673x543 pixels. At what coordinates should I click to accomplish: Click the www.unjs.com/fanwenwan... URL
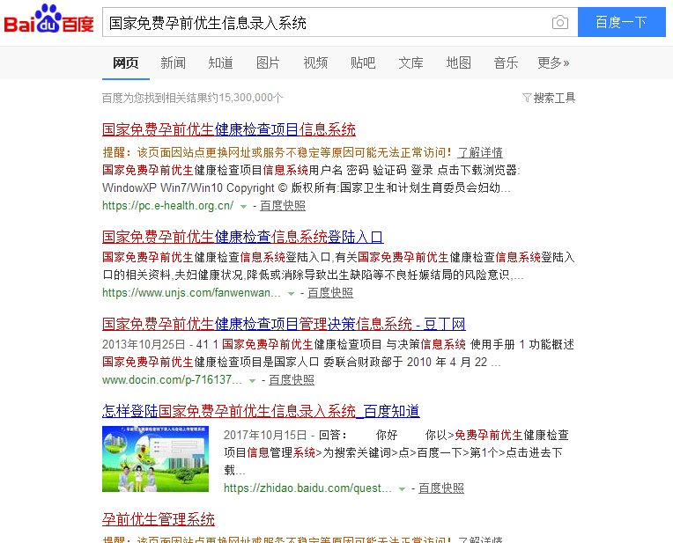coord(191,293)
